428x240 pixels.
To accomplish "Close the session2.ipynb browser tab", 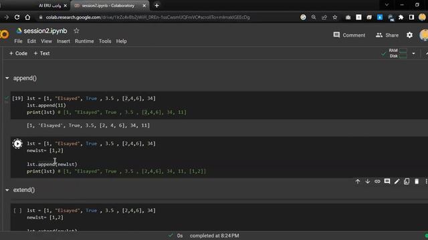I will point(144,5).
